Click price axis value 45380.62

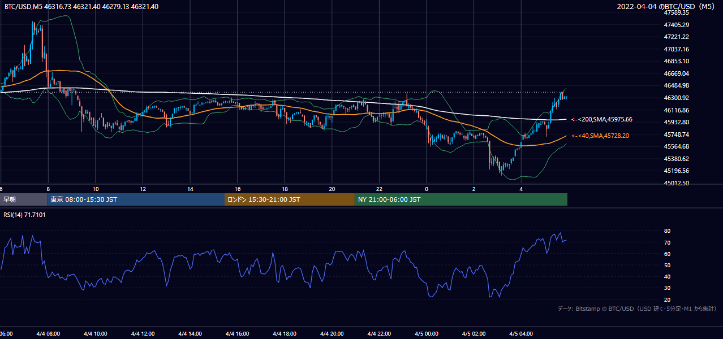[676, 159]
